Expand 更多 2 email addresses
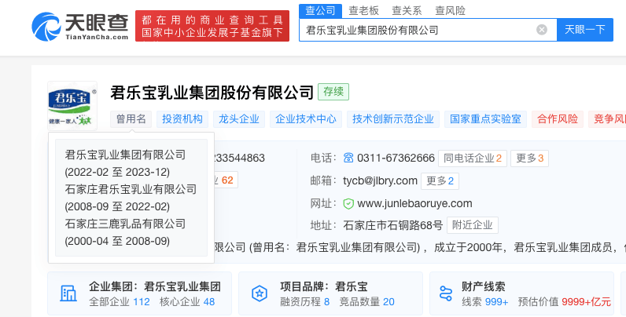This screenshot has width=626, height=317. coord(440,181)
